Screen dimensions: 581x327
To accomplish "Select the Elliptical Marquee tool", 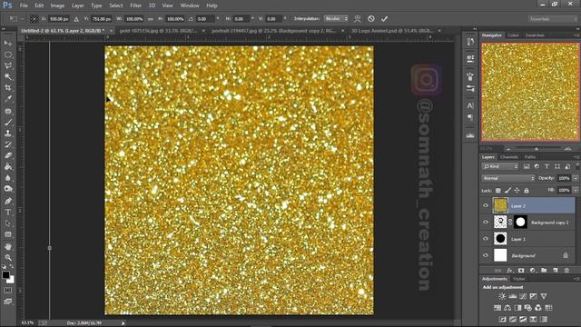I will [x=8, y=54].
